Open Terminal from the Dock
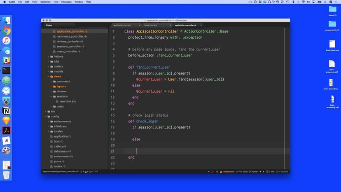Viewport: 341px width, 192px height. tap(6, 70)
